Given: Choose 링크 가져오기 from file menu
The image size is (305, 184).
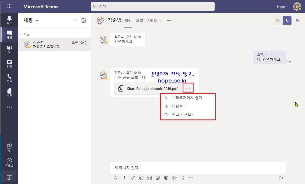Looking at the screenshot, I should tap(188, 115).
